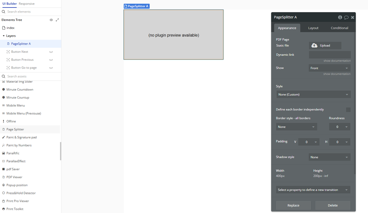Select the PDF Viewer plugin icon
Image resolution: width=368 pixels, height=213 pixels.
(x=4, y=177)
